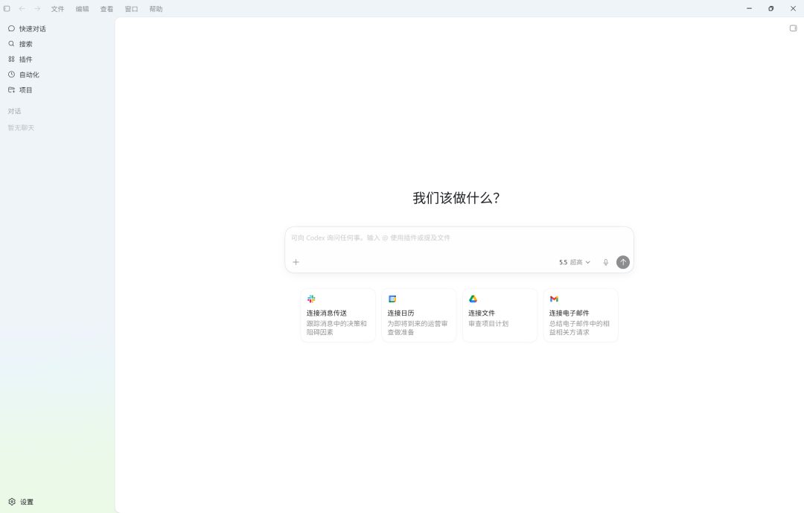The image size is (804, 513).
Task: Select the 连接电子邮件 card
Action: tap(581, 316)
